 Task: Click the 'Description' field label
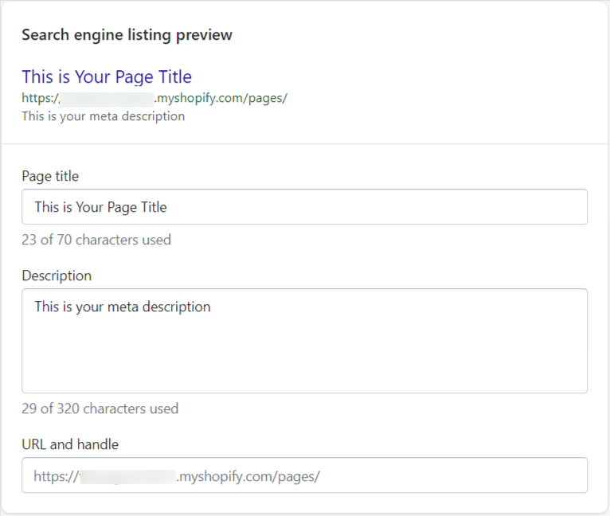(57, 276)
